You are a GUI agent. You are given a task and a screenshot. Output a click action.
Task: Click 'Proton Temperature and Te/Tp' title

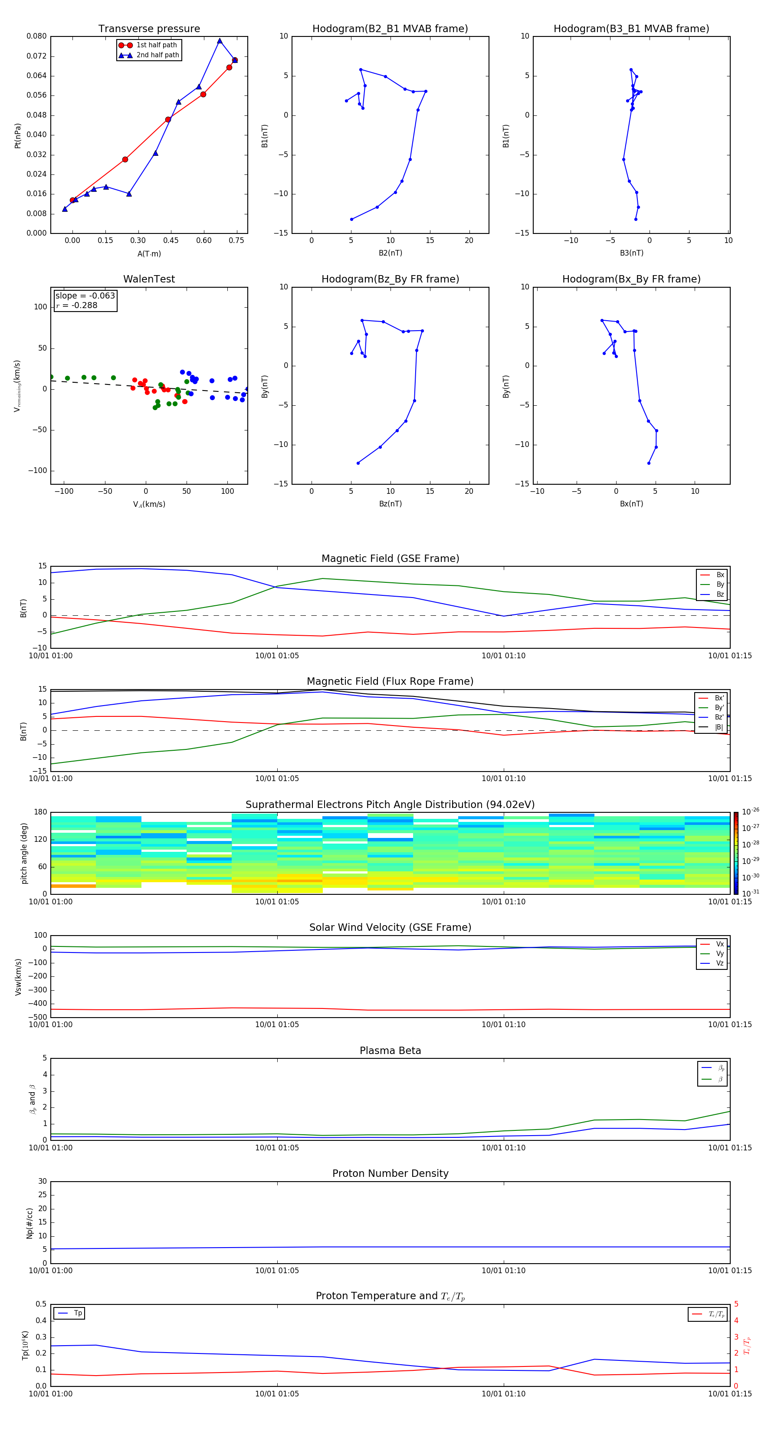[390, 1296]
